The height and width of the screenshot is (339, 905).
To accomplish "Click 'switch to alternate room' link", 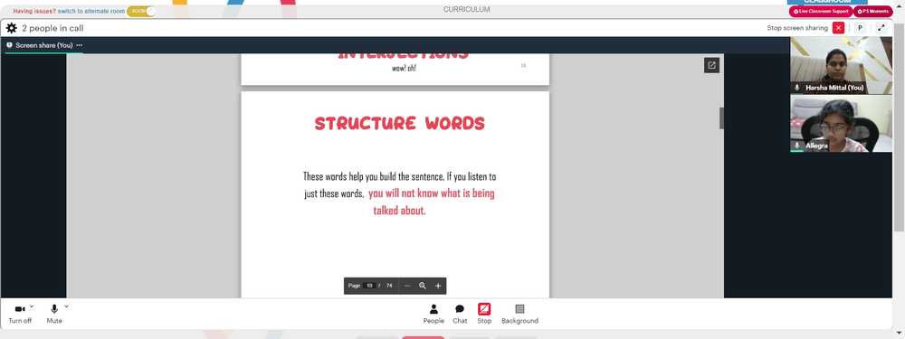I will coord(91,11).
